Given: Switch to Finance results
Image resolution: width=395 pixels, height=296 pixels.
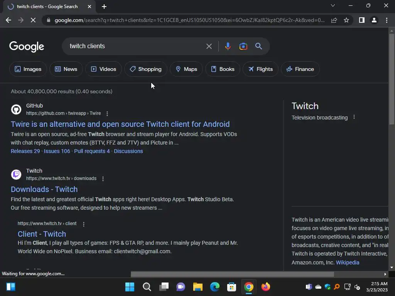Looking at the screenshot, I should click(x=300, y=69).
